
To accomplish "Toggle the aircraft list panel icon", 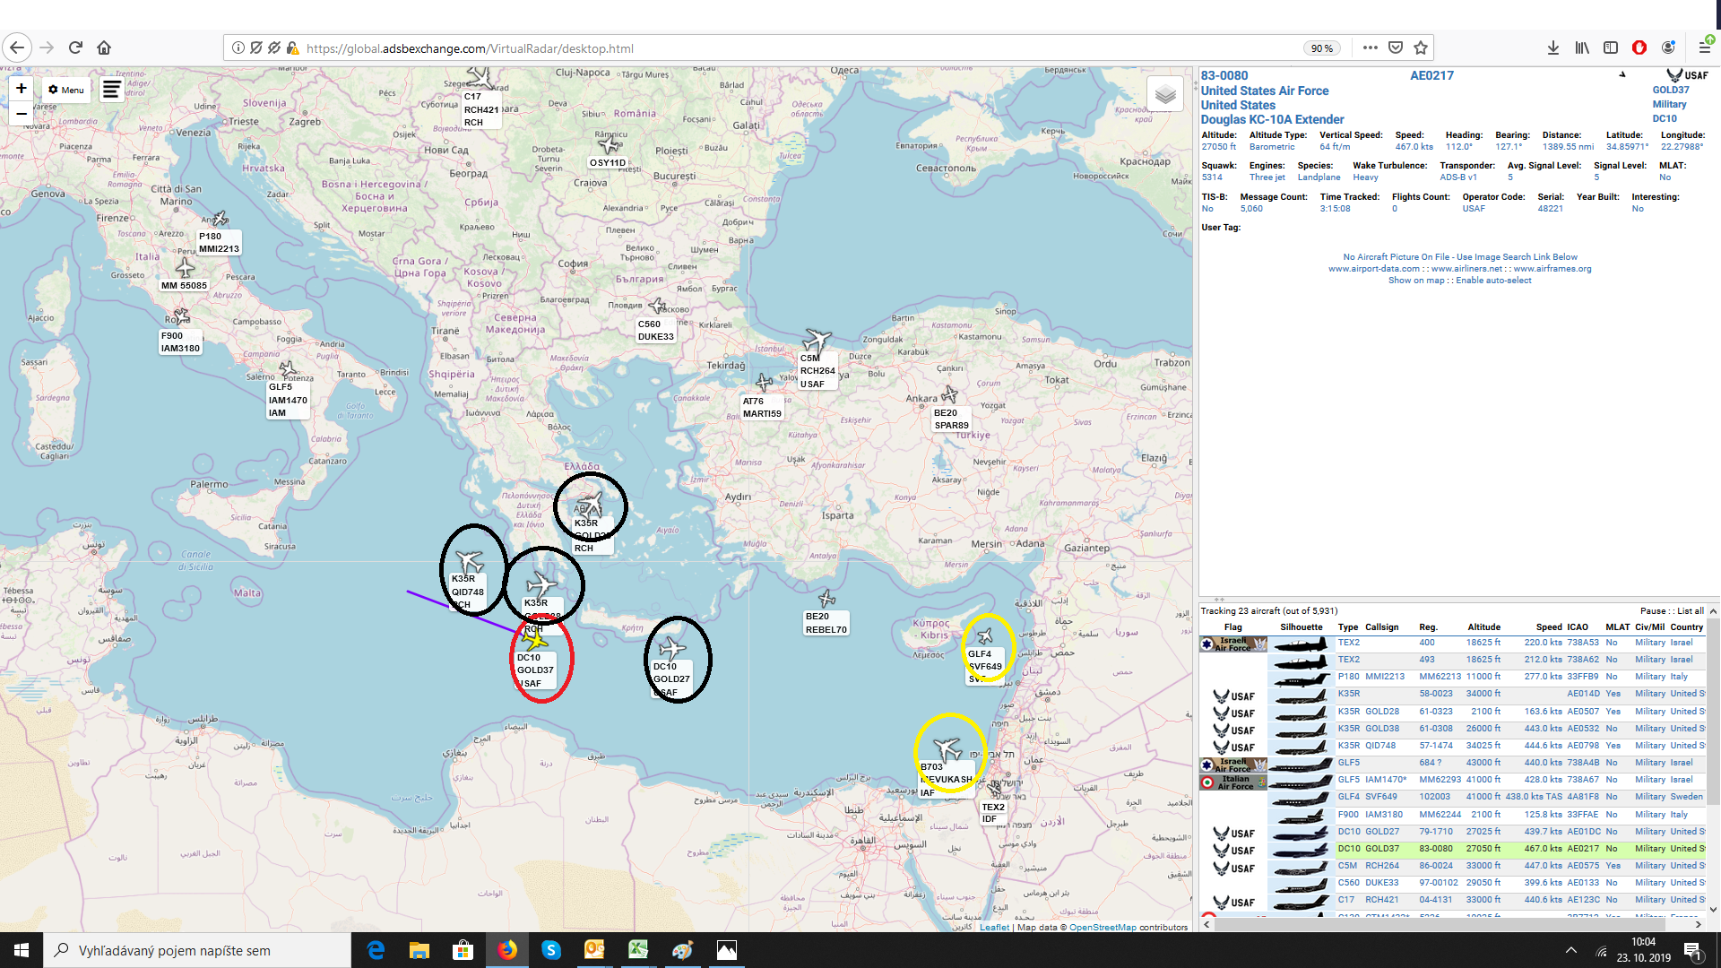I will tap(111, 90).
